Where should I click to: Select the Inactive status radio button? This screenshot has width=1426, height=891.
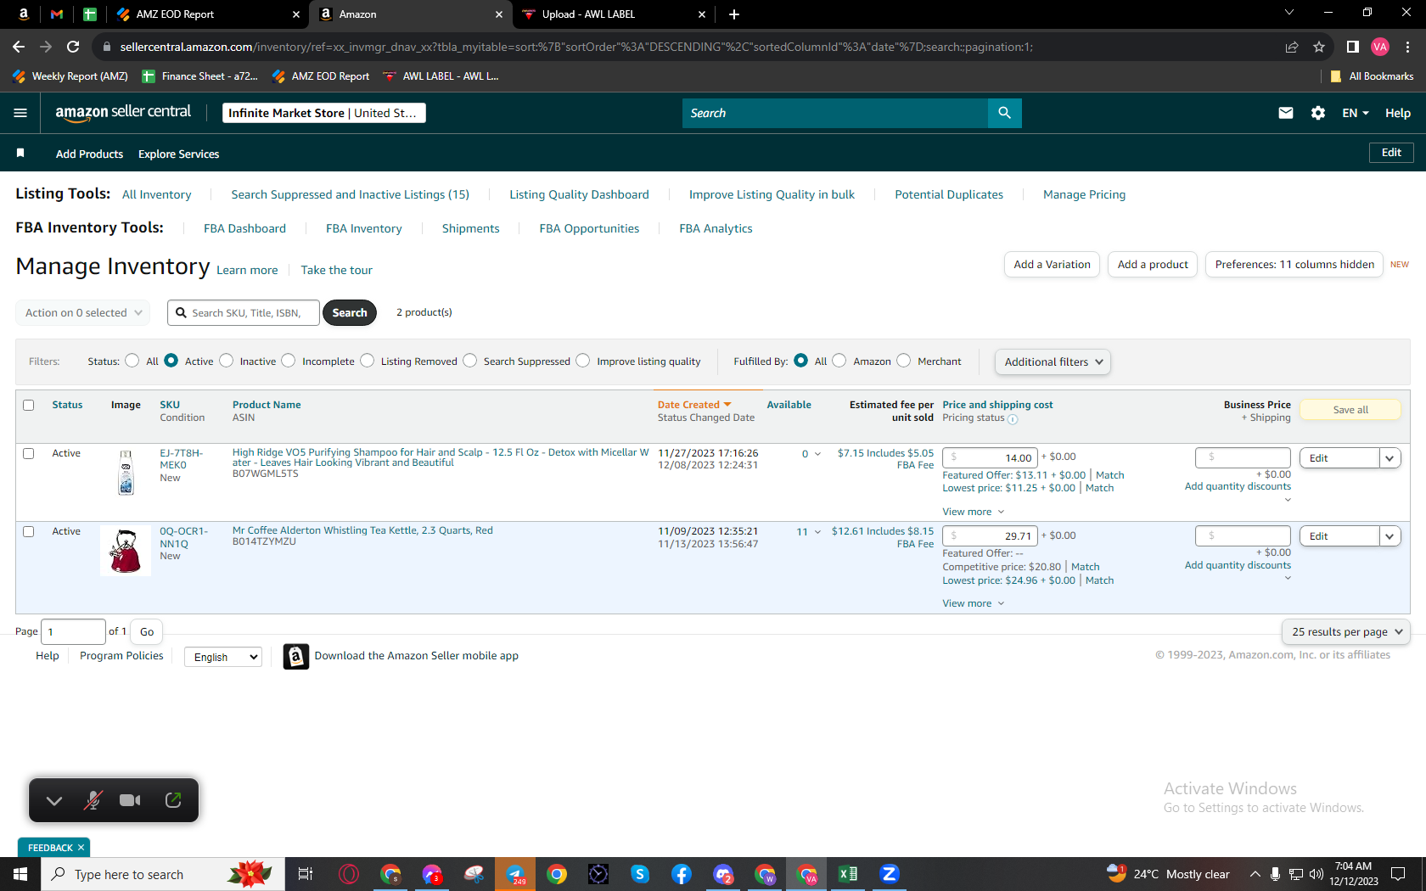pos(226,361)
